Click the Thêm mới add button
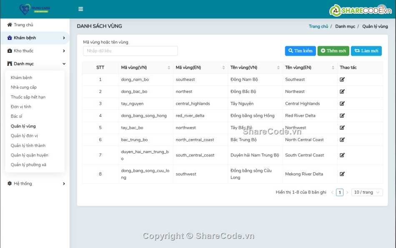The width and height of the screenshot is (396, 248). [333, 51]
